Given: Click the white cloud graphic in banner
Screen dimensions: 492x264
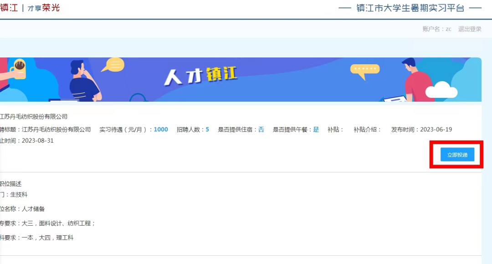Looking at the screenshot, I should click(441, 89).
